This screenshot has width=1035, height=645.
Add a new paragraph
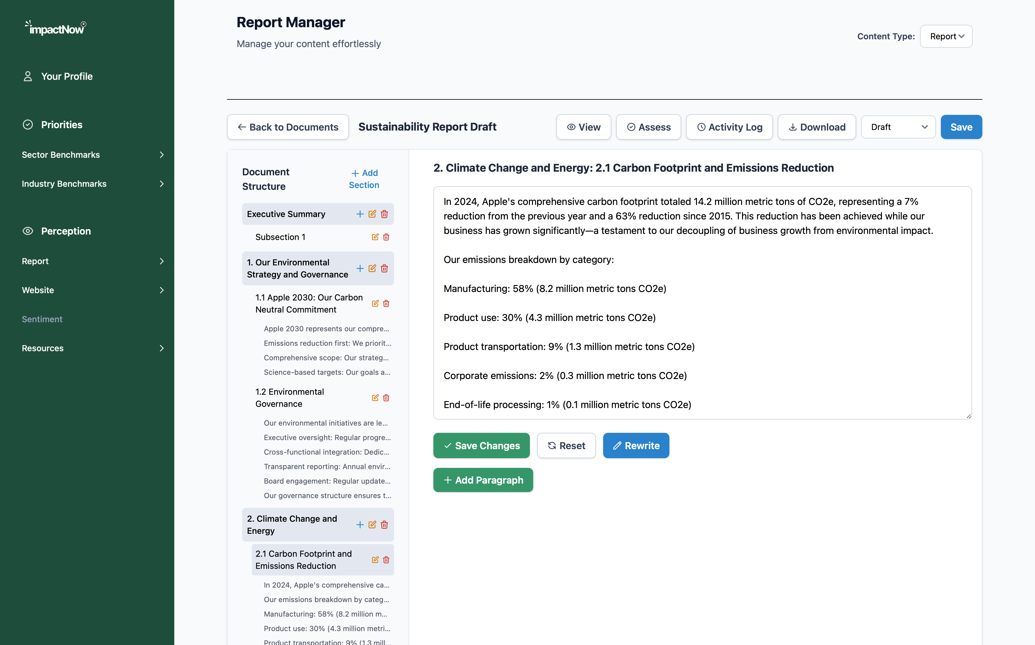[x=483, y=480]
